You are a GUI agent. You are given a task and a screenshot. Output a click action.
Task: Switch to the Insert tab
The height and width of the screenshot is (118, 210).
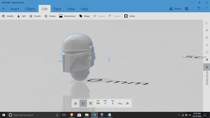coord(15,9)
